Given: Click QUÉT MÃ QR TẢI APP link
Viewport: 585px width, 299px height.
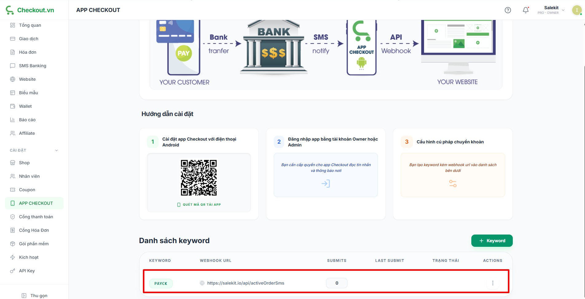Looking at the screenshot, I should [x=199, y=204].
